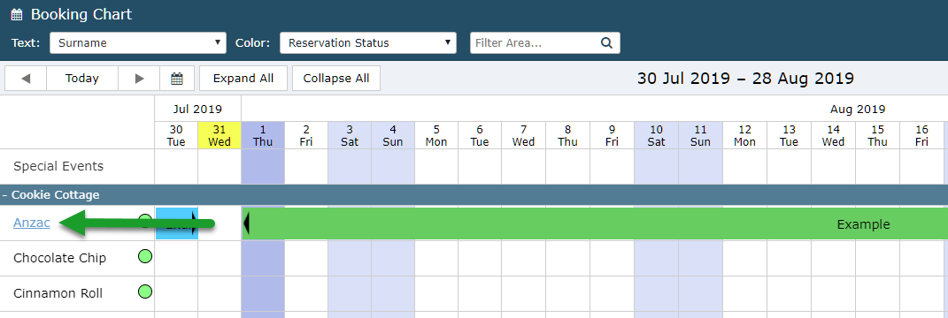Viewport: 948px width, 318px height.
Task: Collapse the Cookie Cottage category
Action: [5, 195]
